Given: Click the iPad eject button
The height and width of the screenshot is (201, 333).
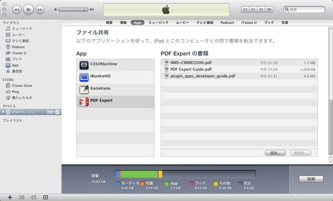Looking at the screenshot, I should 57,112.
